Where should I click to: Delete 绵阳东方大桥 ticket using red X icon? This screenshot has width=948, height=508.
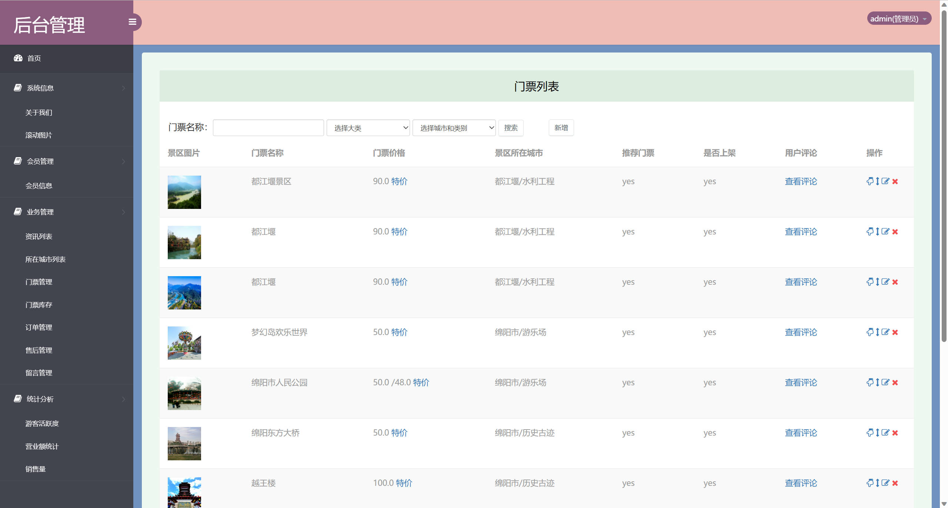tap(895, 433)
